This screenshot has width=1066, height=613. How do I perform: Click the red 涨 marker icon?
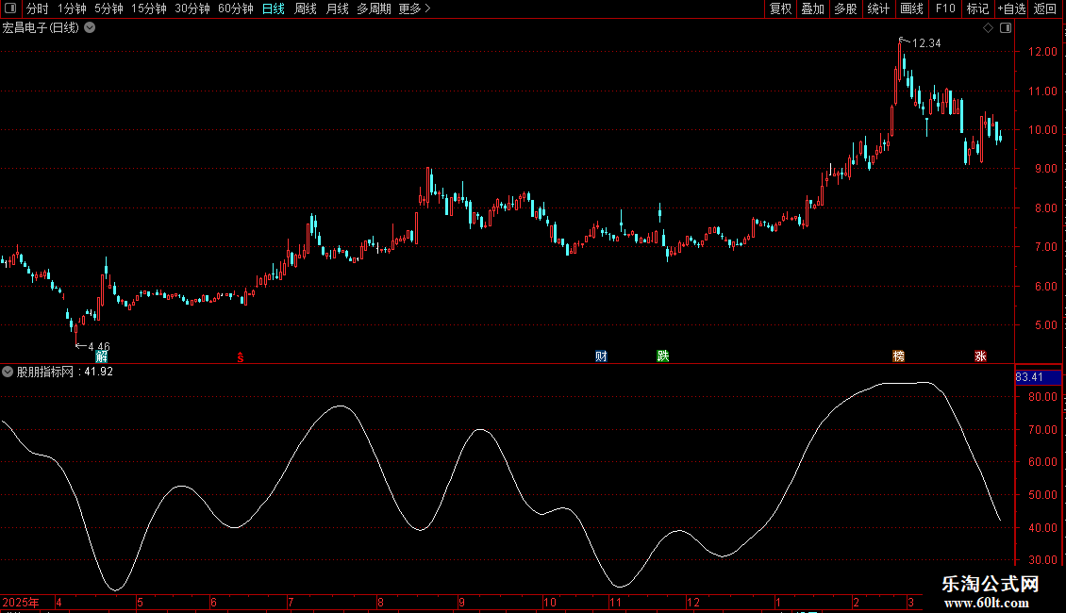tap(981, 356)
